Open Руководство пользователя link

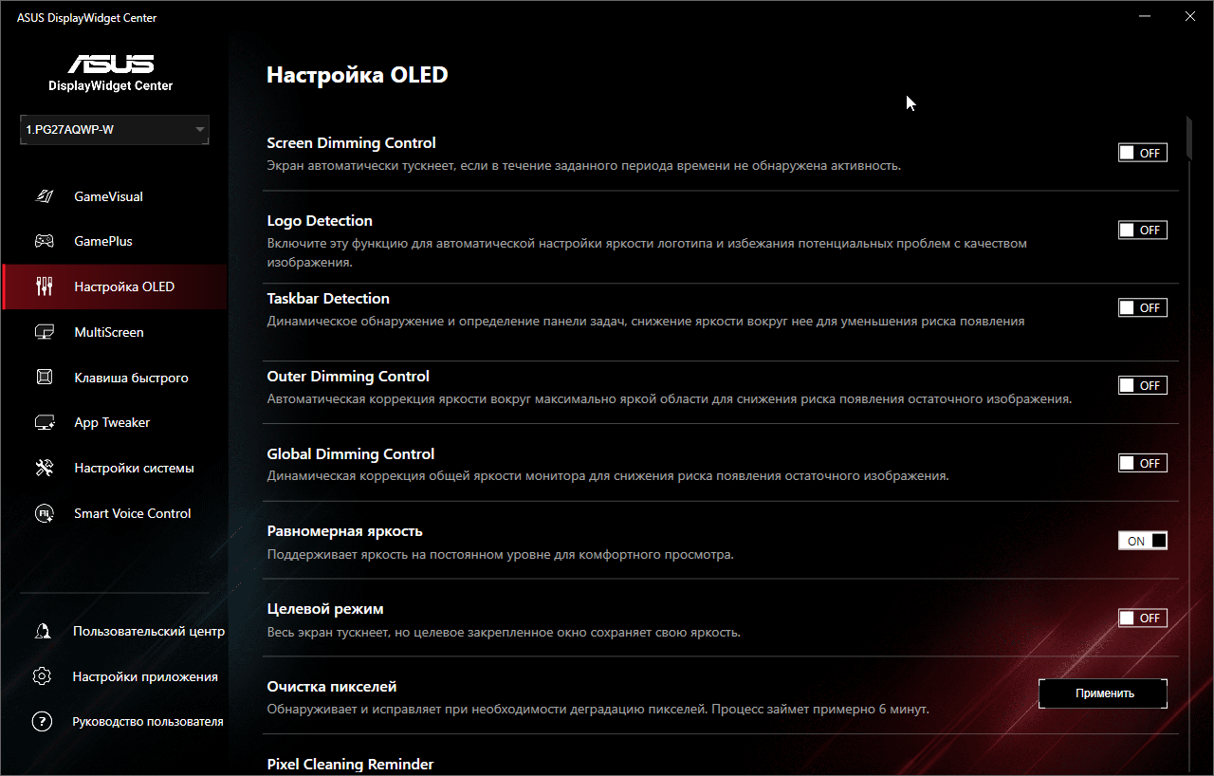click(x=148, y=722)
